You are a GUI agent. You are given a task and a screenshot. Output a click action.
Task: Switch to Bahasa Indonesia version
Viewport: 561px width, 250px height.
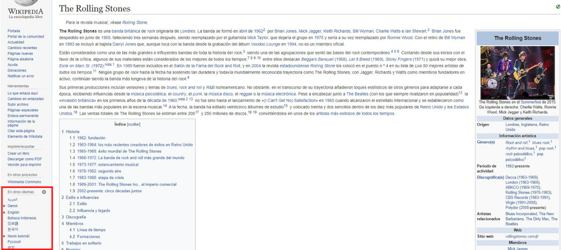[x=22, y=218]
